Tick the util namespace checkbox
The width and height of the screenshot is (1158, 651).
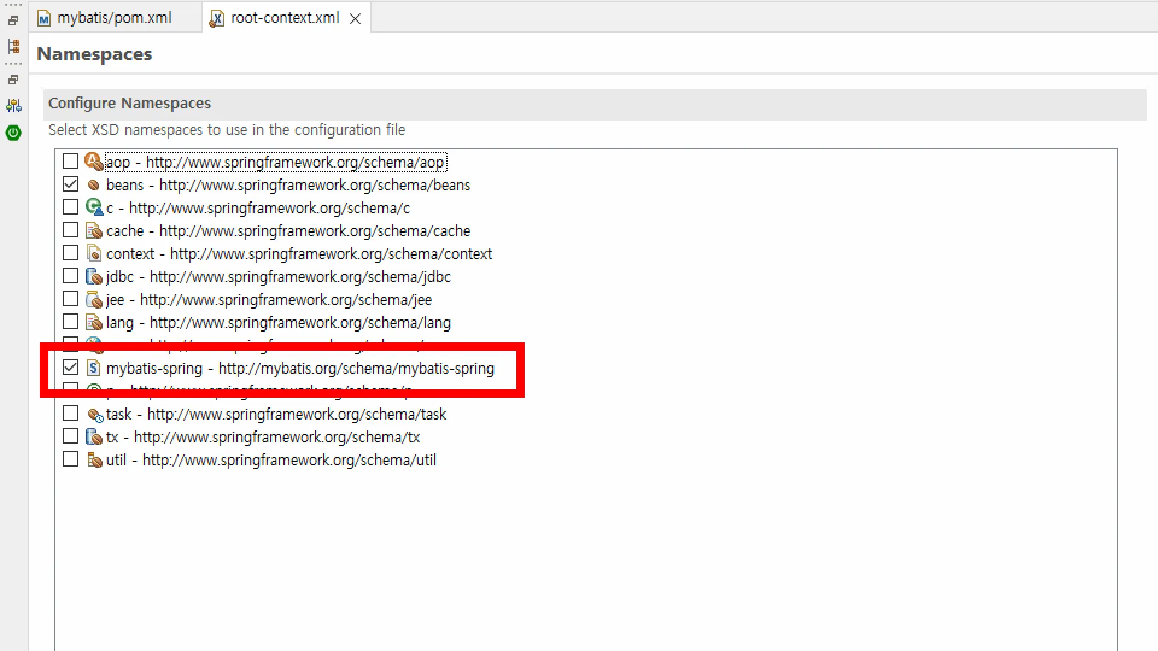[71, 459]
